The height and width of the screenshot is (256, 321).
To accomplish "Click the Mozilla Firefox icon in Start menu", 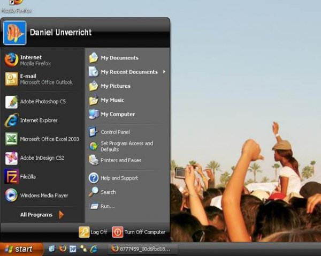I will (11, 59).
